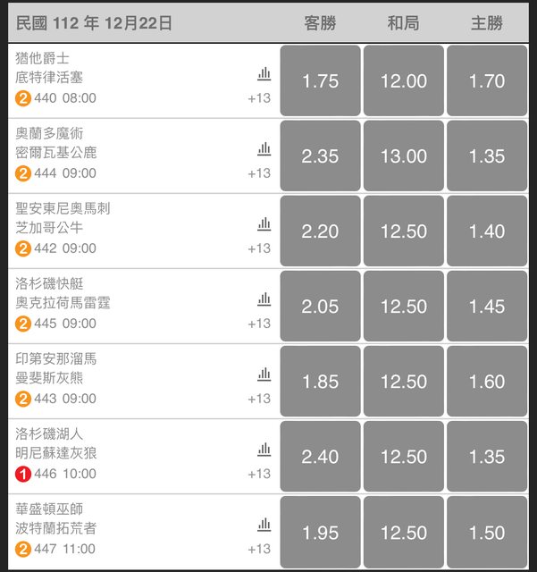Select home win odds 1.40 for 芝加哥公牛
Viewport: 537px width, 572px height.
pyautogui.click(x=487, y=231)
